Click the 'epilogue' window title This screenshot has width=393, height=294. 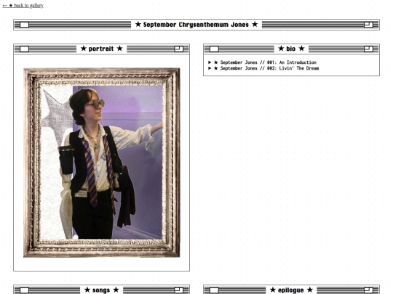[x=291, y=290]
